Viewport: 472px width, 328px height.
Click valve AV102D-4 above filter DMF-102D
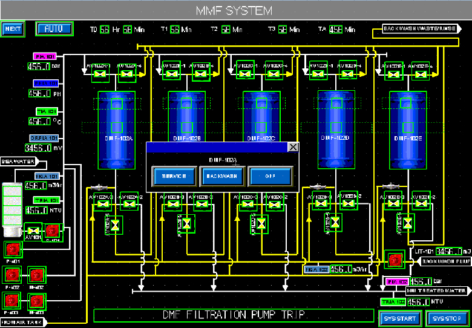[x=347, y=74]
